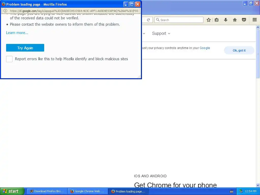Open the Google link in the privacy notice
The image size is (260, 195).
(205, 48)
